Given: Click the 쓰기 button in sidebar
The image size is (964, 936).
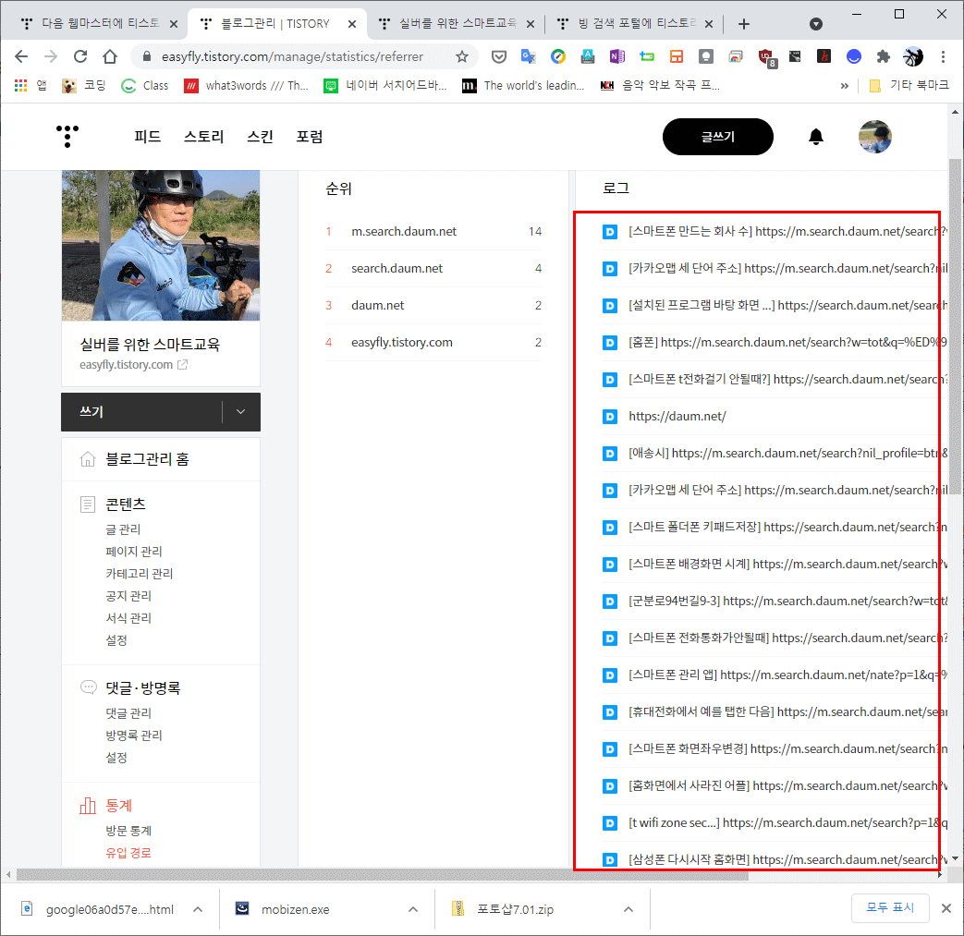Looking at the screenshot, I should click(x=141, y=412).
